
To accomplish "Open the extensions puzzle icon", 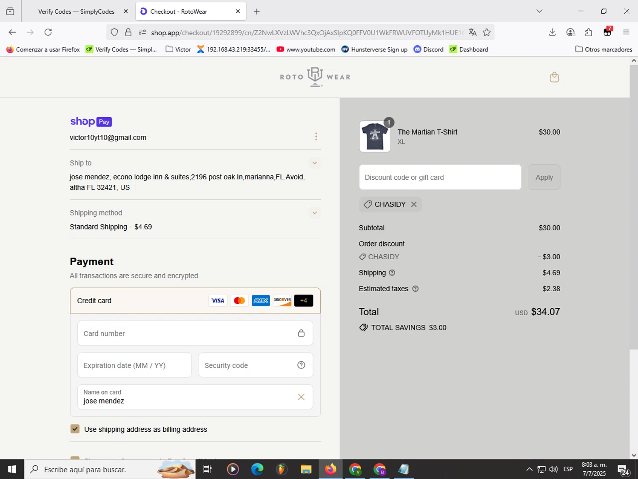I will click(x=589, y=32).
